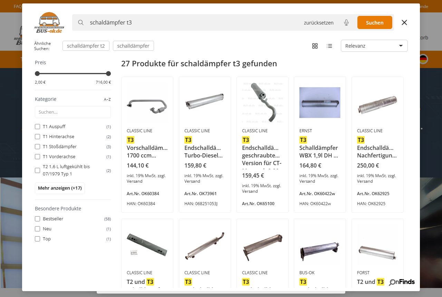Click the price 144,10 €

click(138, 165)
